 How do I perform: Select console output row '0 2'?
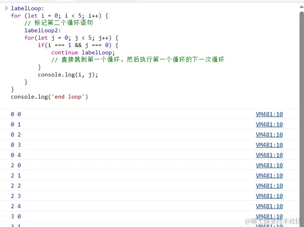point(149,135)
